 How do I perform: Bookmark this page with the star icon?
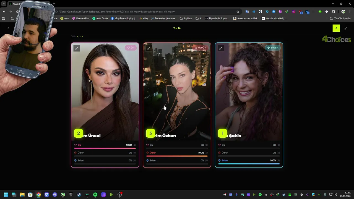(238, 12)
